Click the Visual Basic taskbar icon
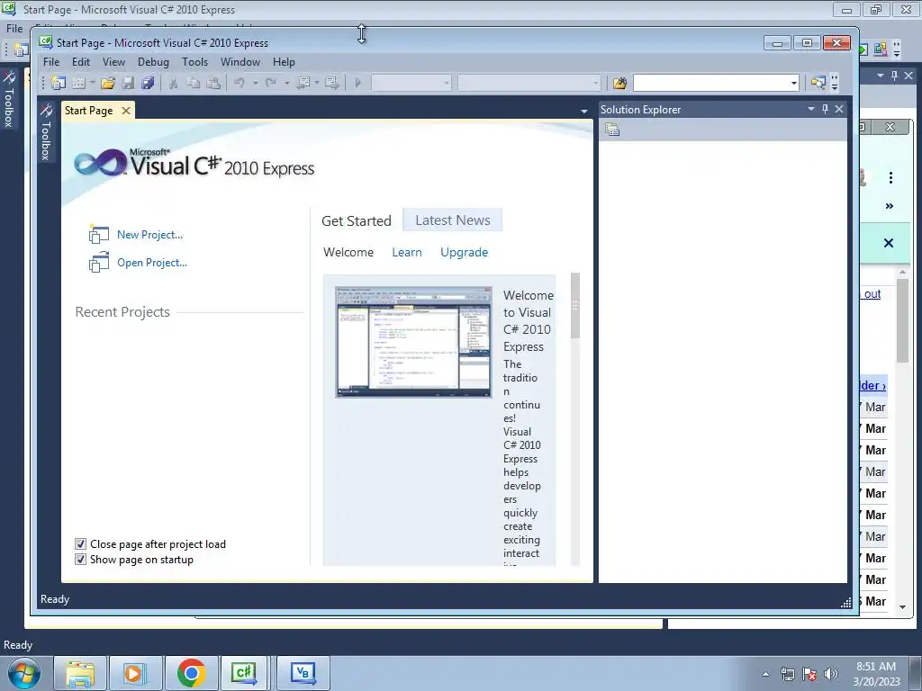 [303, 673]
